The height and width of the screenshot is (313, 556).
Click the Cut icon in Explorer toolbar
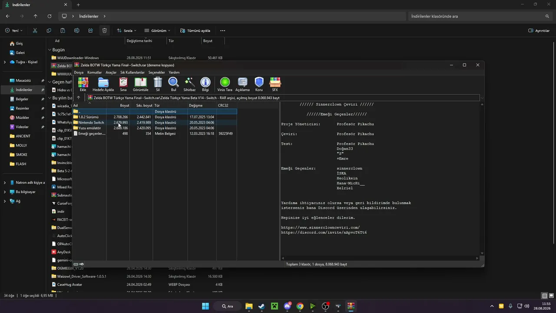point(35,30)
